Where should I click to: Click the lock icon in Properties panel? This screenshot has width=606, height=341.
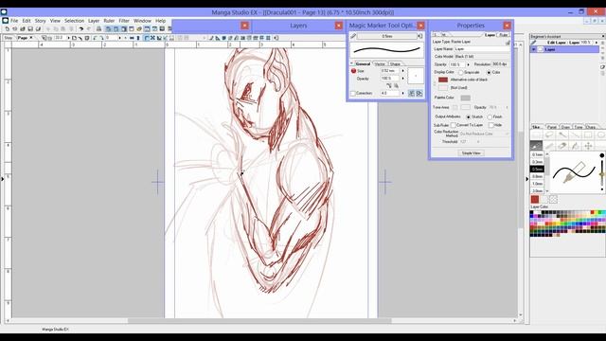508,42
